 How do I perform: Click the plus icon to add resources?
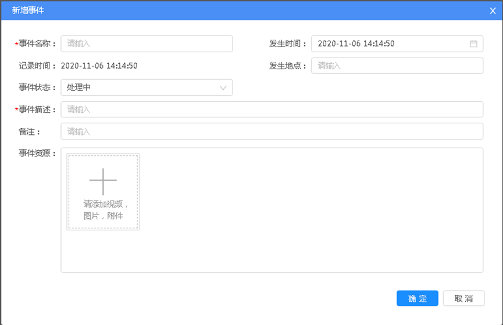(x=103, y=181)
